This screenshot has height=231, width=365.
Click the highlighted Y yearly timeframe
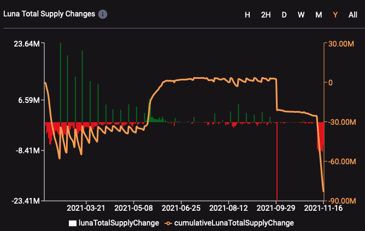335,15
